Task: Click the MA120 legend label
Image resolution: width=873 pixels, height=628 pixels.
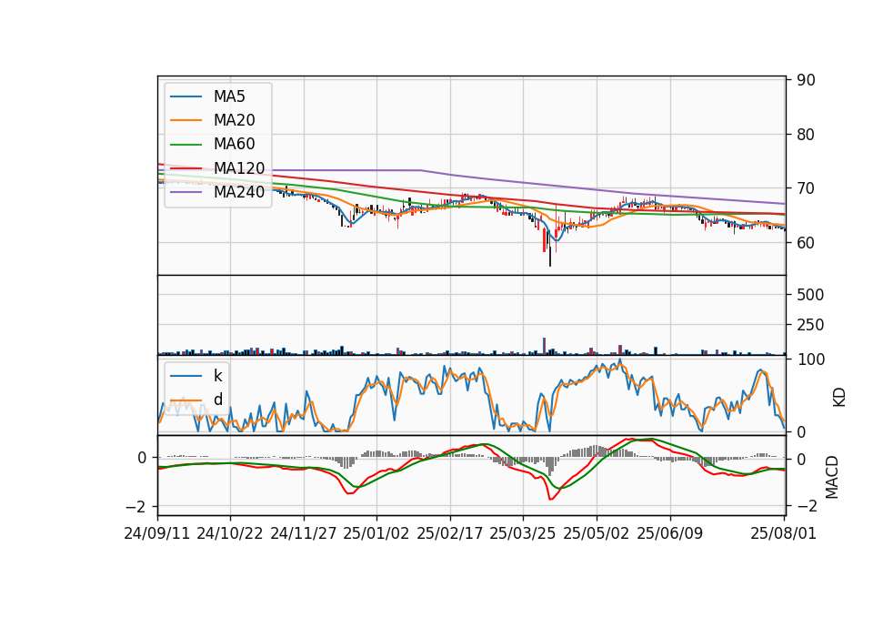Action: coord(239,168)
